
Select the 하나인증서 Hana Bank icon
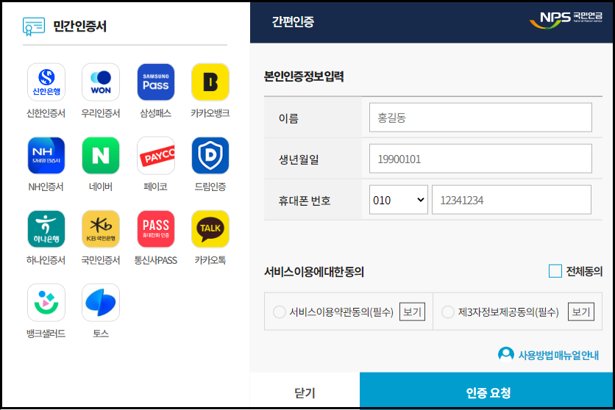pos(46,229)
